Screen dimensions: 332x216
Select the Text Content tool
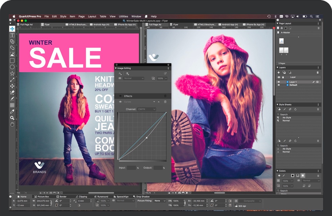pos(12,35)
